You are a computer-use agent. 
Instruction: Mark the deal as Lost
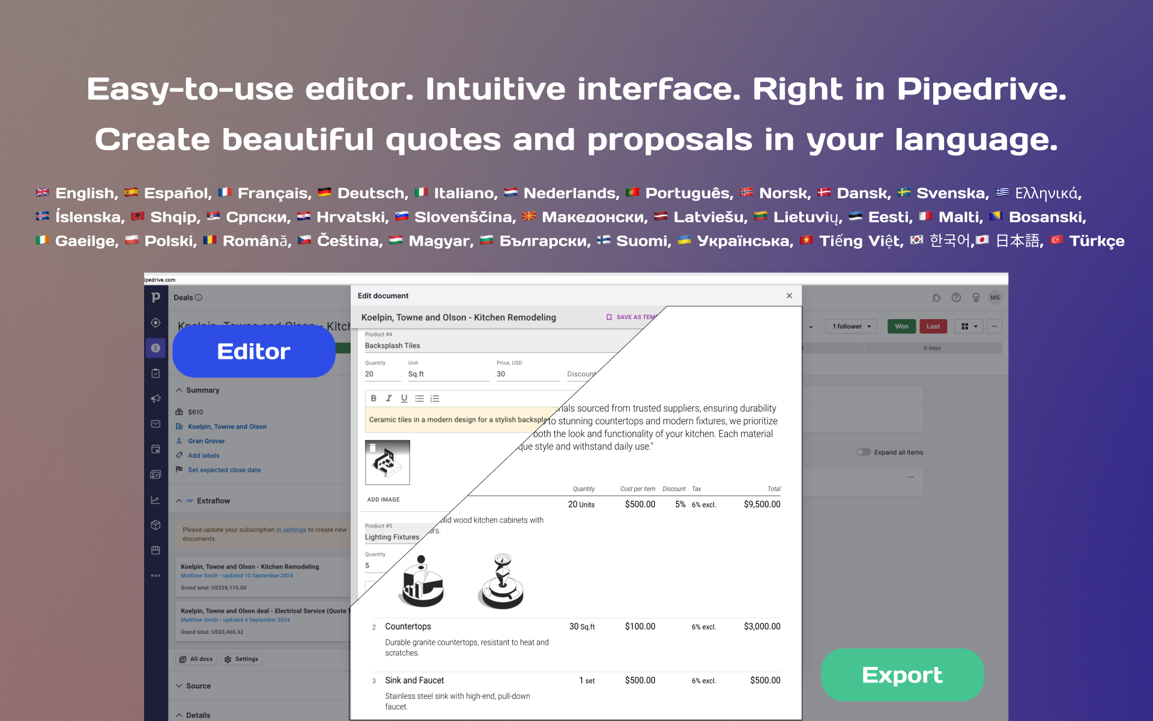click(933, 326)
